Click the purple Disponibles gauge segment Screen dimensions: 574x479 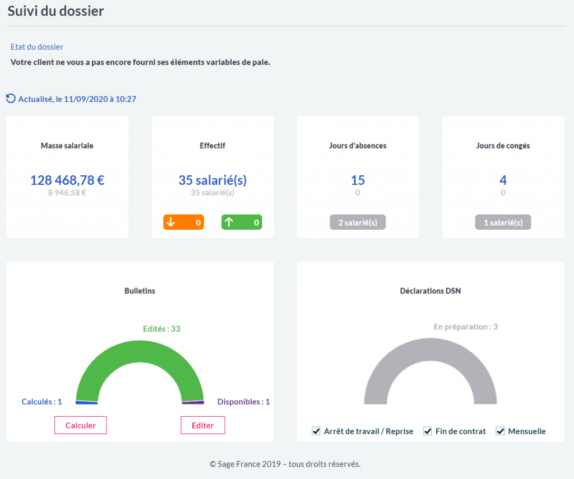[193, 402]
